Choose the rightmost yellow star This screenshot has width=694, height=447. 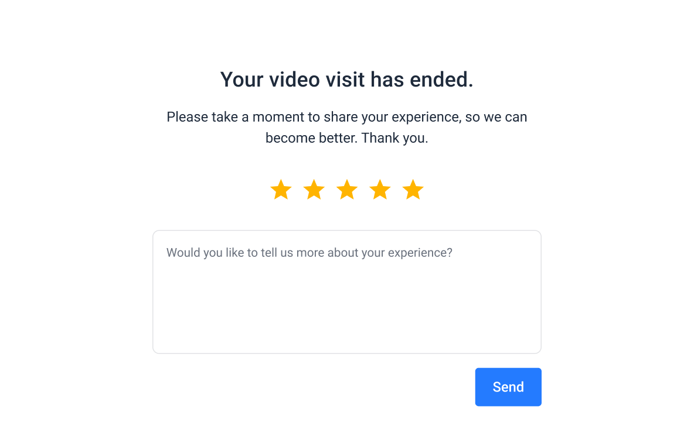tap(413, 190)
